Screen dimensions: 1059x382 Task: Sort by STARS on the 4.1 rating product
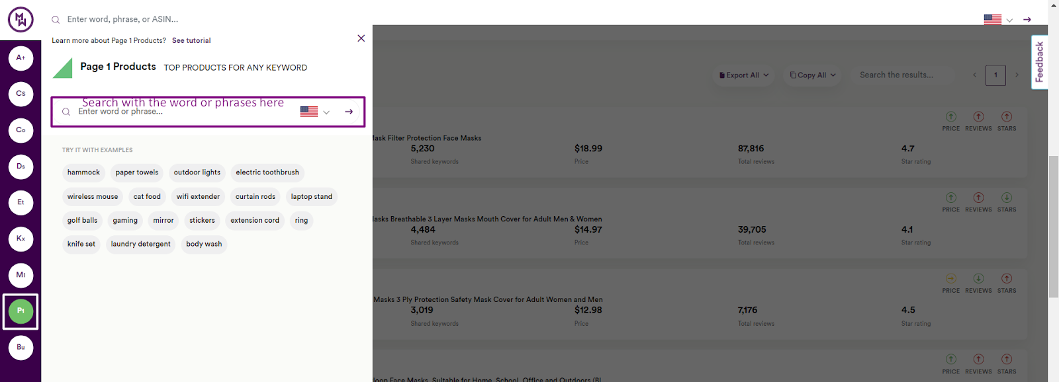1007,198
